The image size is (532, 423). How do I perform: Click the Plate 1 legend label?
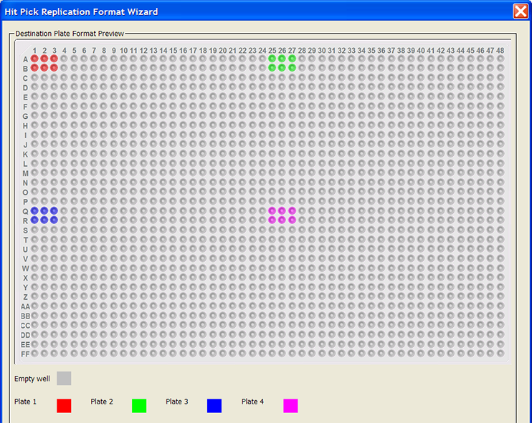pyautogui.click(x=25, y=402)
